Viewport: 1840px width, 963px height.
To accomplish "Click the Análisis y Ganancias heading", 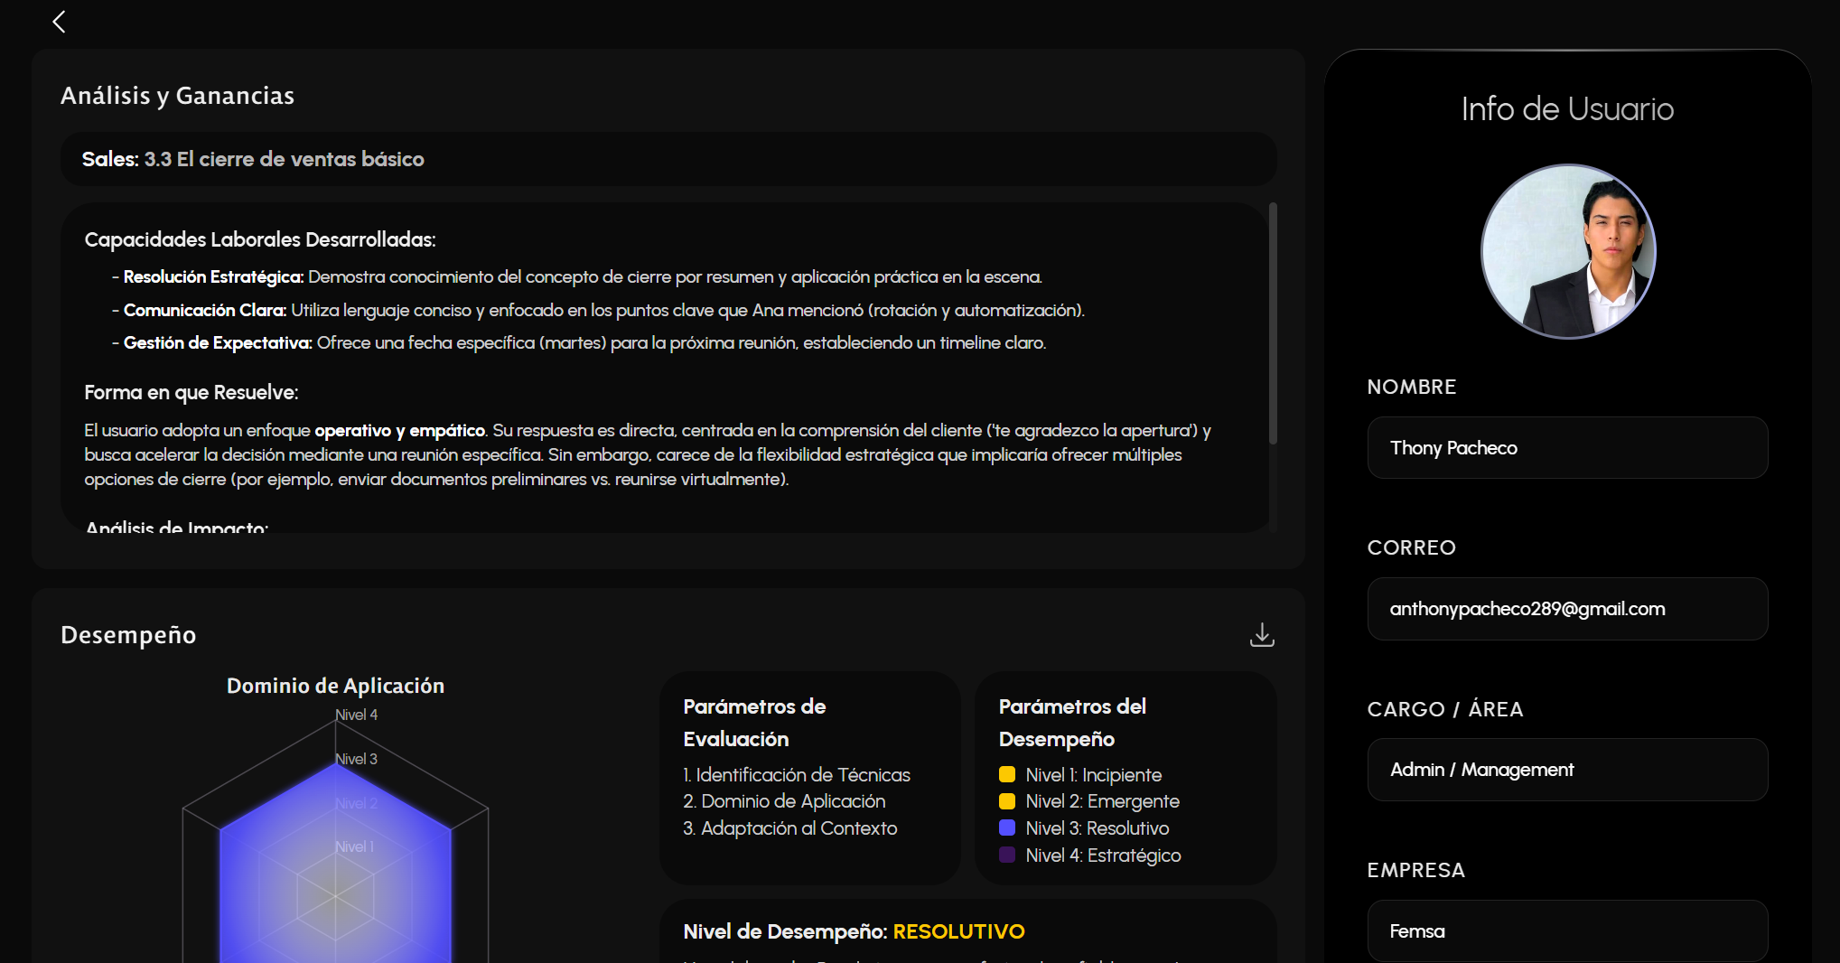I will (x=177, y=95).
